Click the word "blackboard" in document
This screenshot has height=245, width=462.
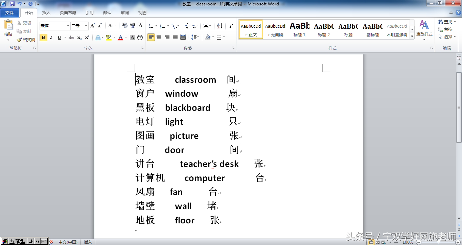coord(188,108)
